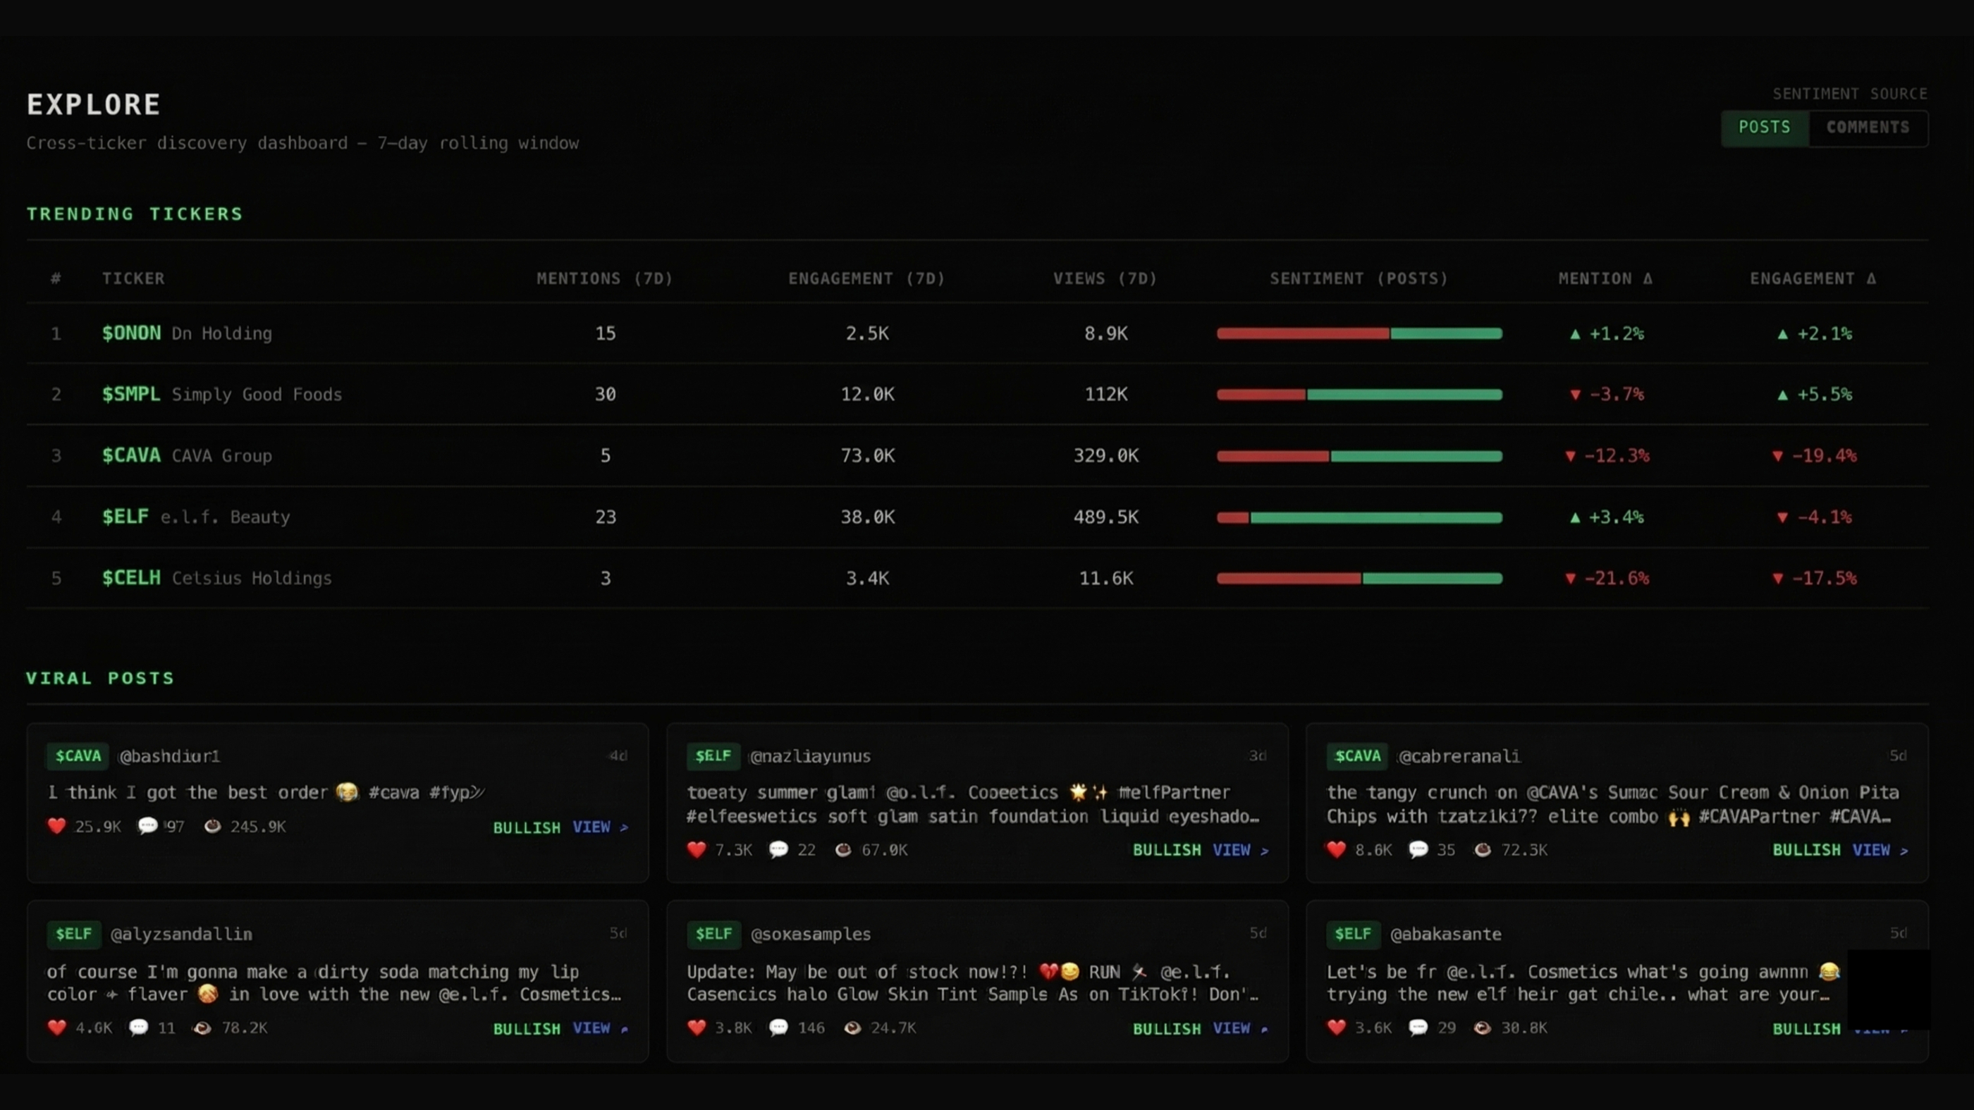1974x1110 pixels.
Task: Click comment bubble icon on @nazliayunus post
Action: point(778,849)
